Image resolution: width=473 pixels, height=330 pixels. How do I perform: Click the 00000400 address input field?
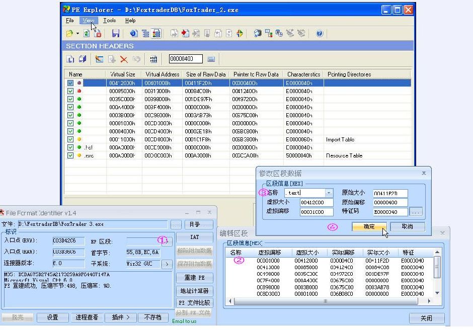[x=186, y=59]
